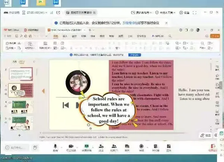The height and width of the screenshot is (162, 224).
Task: Open the speaker layout dropdown
Action: click(141, 13)
